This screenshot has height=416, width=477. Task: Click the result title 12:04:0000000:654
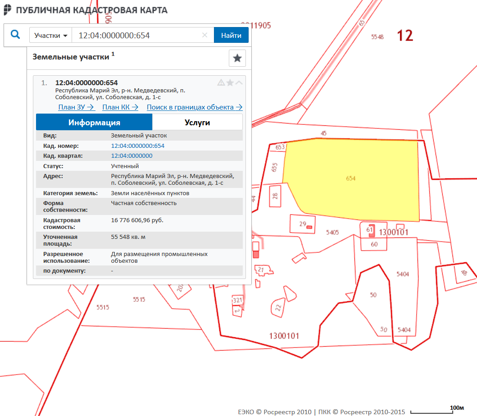point(86,83)
